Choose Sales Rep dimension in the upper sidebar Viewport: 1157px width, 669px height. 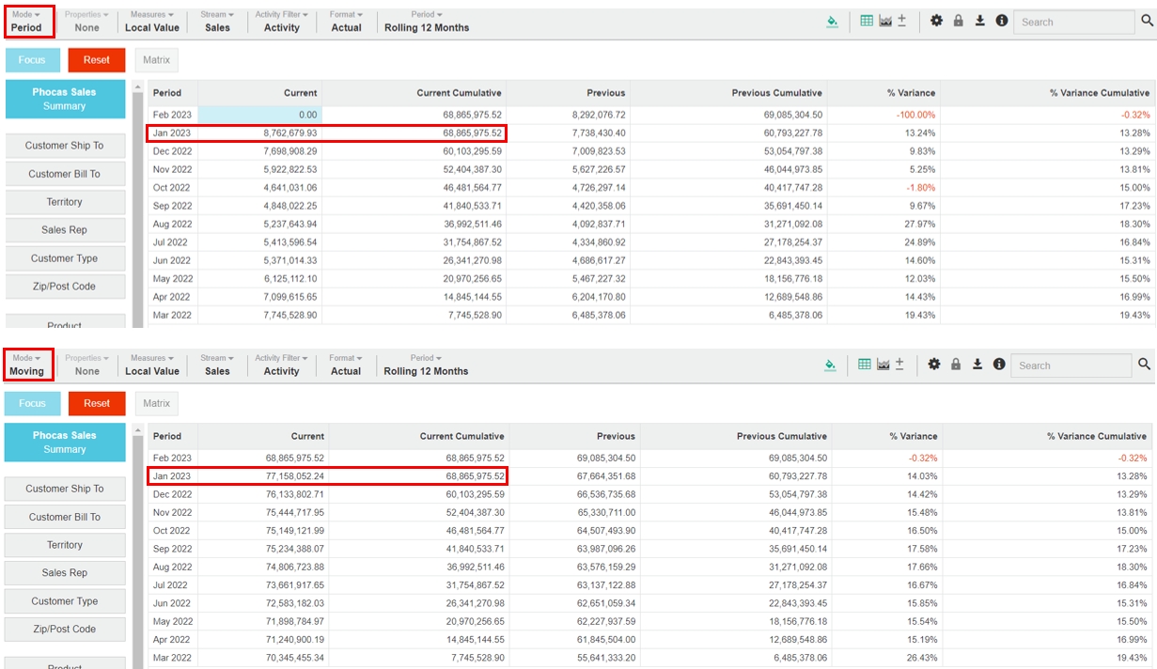[65, 230]
